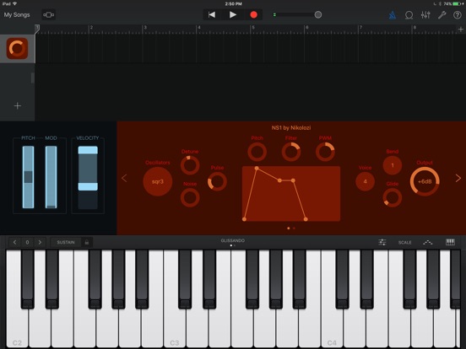Open the SCALE menu
The width and height of the screenshot is (466, 349).
[x=404, y=243]
